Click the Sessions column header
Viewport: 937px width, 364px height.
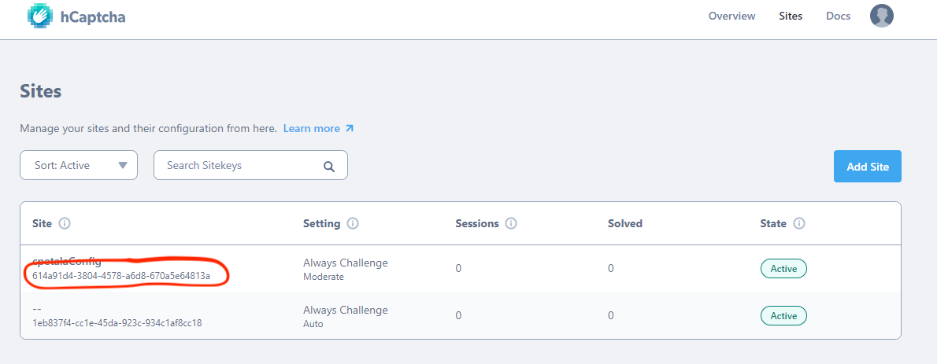[x=477, y=224]
